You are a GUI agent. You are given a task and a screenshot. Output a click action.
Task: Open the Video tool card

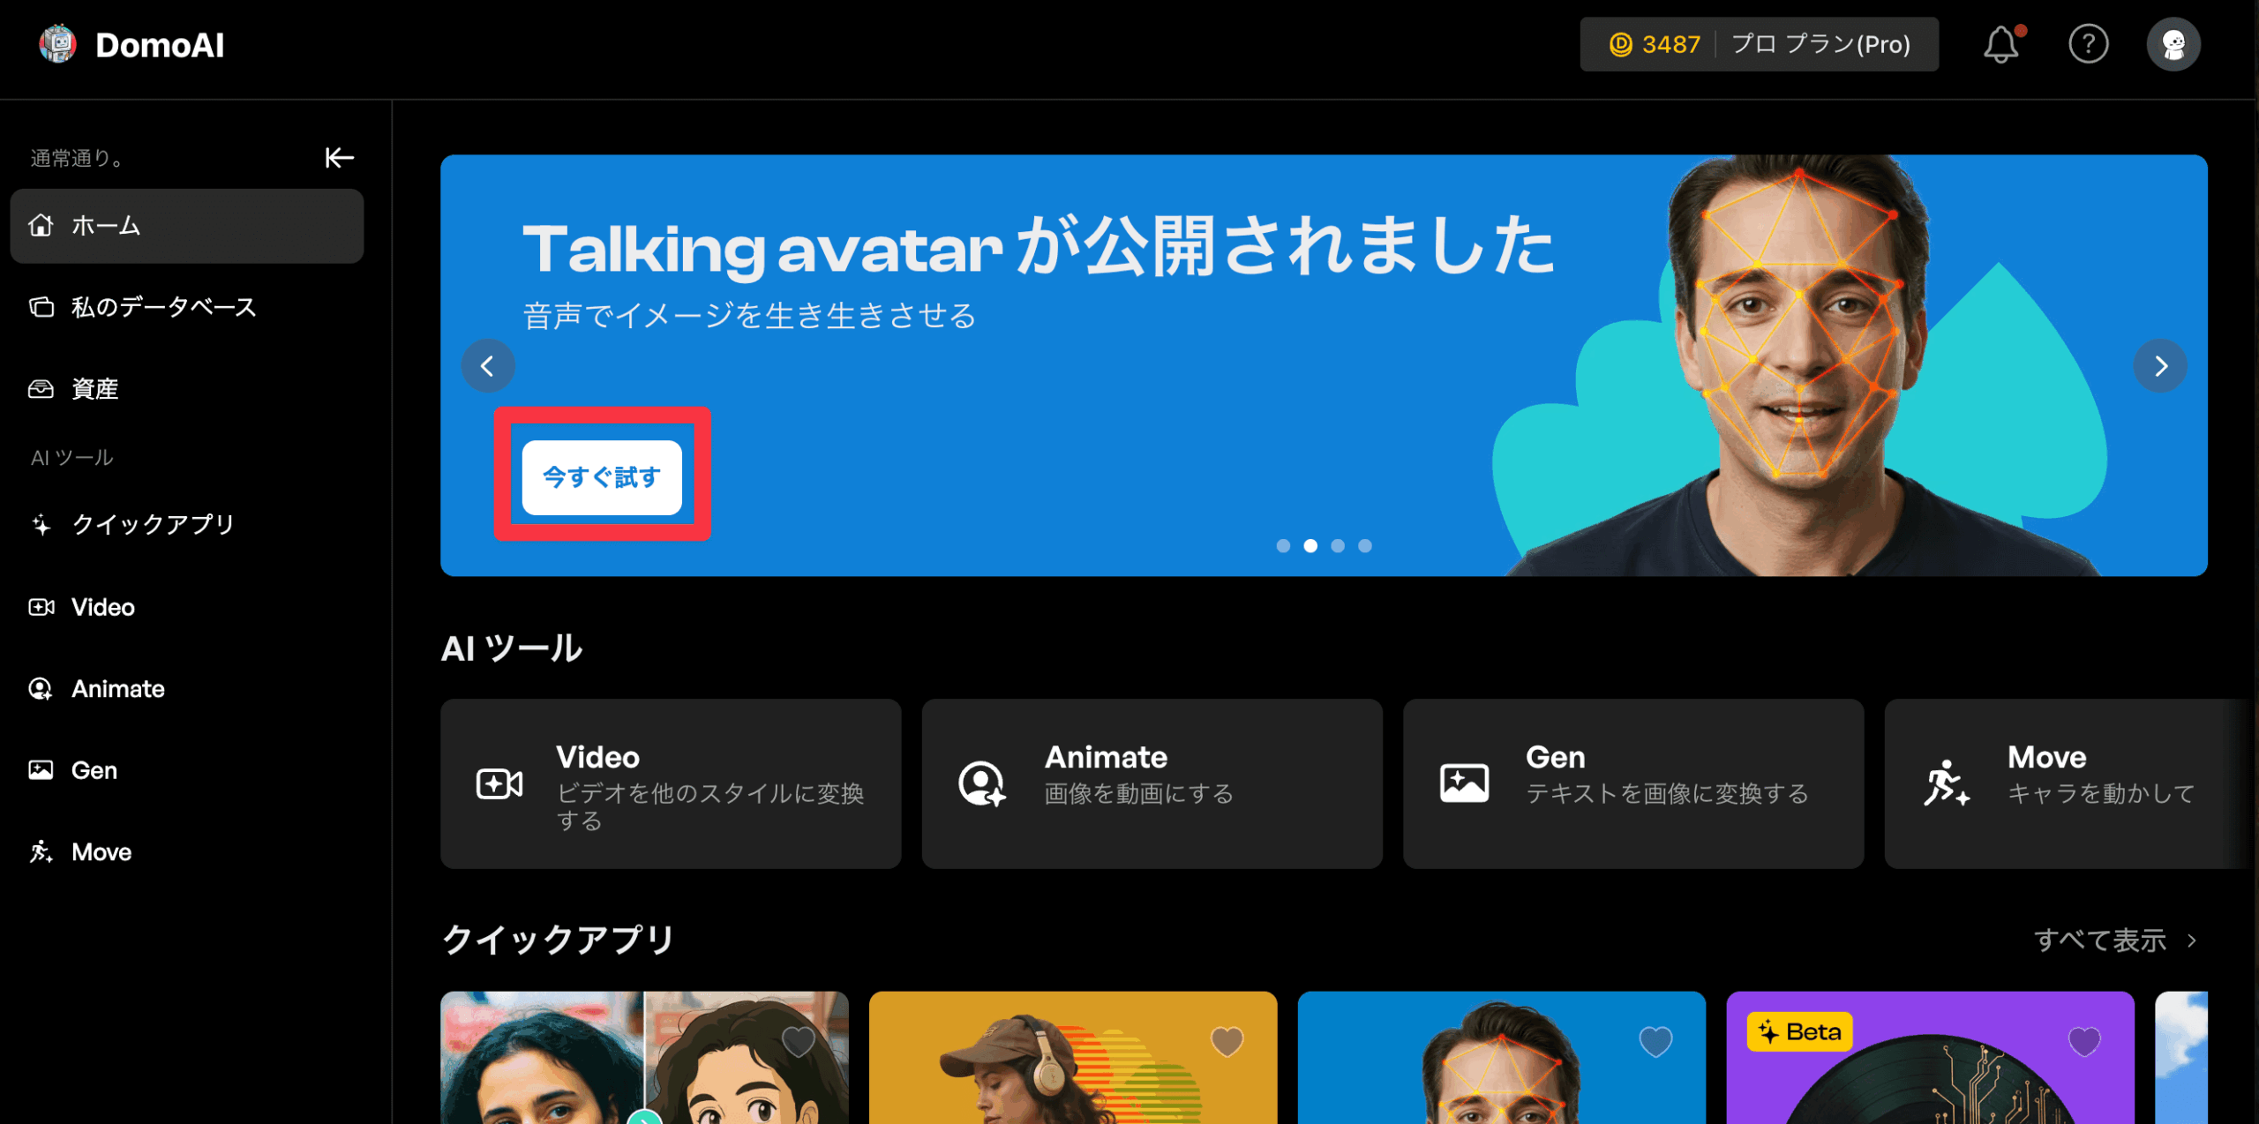coord(671,783)
